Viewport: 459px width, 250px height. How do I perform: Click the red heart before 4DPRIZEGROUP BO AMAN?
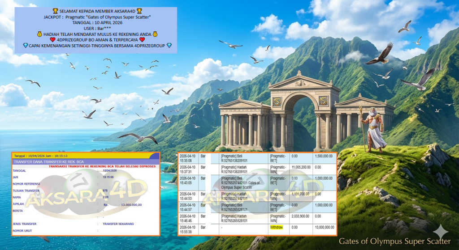tap(52, 40)
